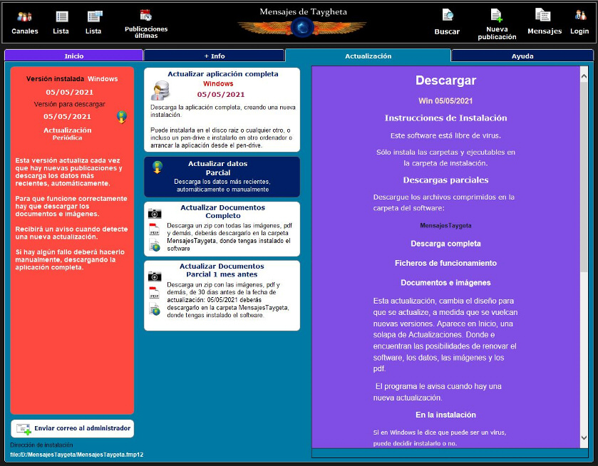Image resolution: width=598 pixels, height=466 pixels.
Task: Click the database icon in Actualizar aplicación completa
Action: pos(160,91)
